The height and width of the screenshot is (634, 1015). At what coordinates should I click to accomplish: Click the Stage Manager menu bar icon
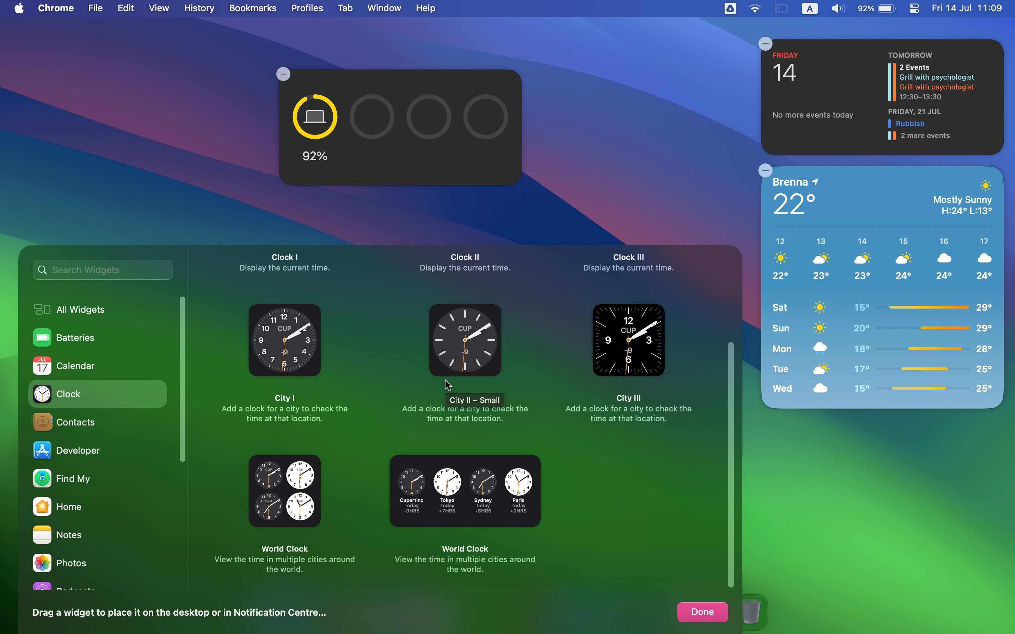[x=781, y=8]
